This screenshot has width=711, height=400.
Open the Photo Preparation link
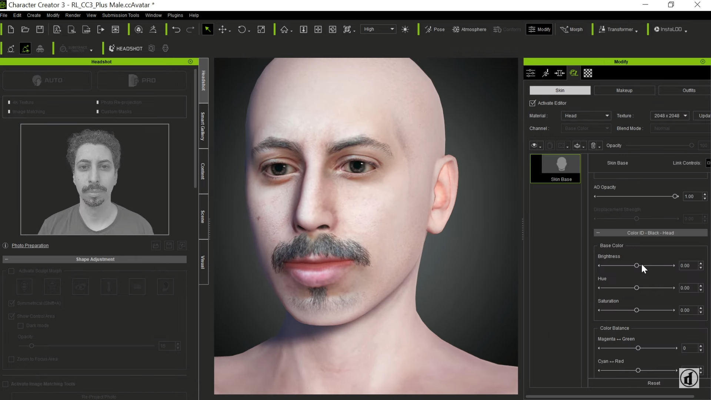(x=31, y=246)
